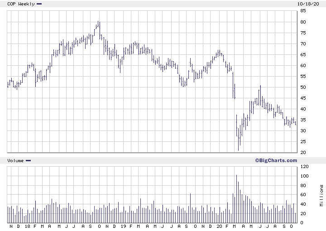Click the vertical Millions axis label
This screenshot has height=231, width=326.
(321, 195)
